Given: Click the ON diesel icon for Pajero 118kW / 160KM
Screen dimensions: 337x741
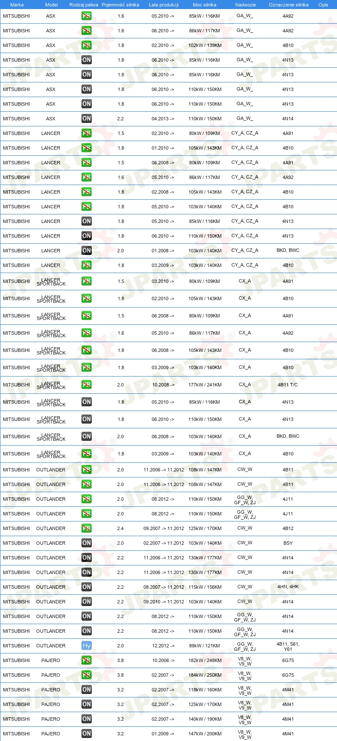Looking at the screenshot, I should (87, 690).
